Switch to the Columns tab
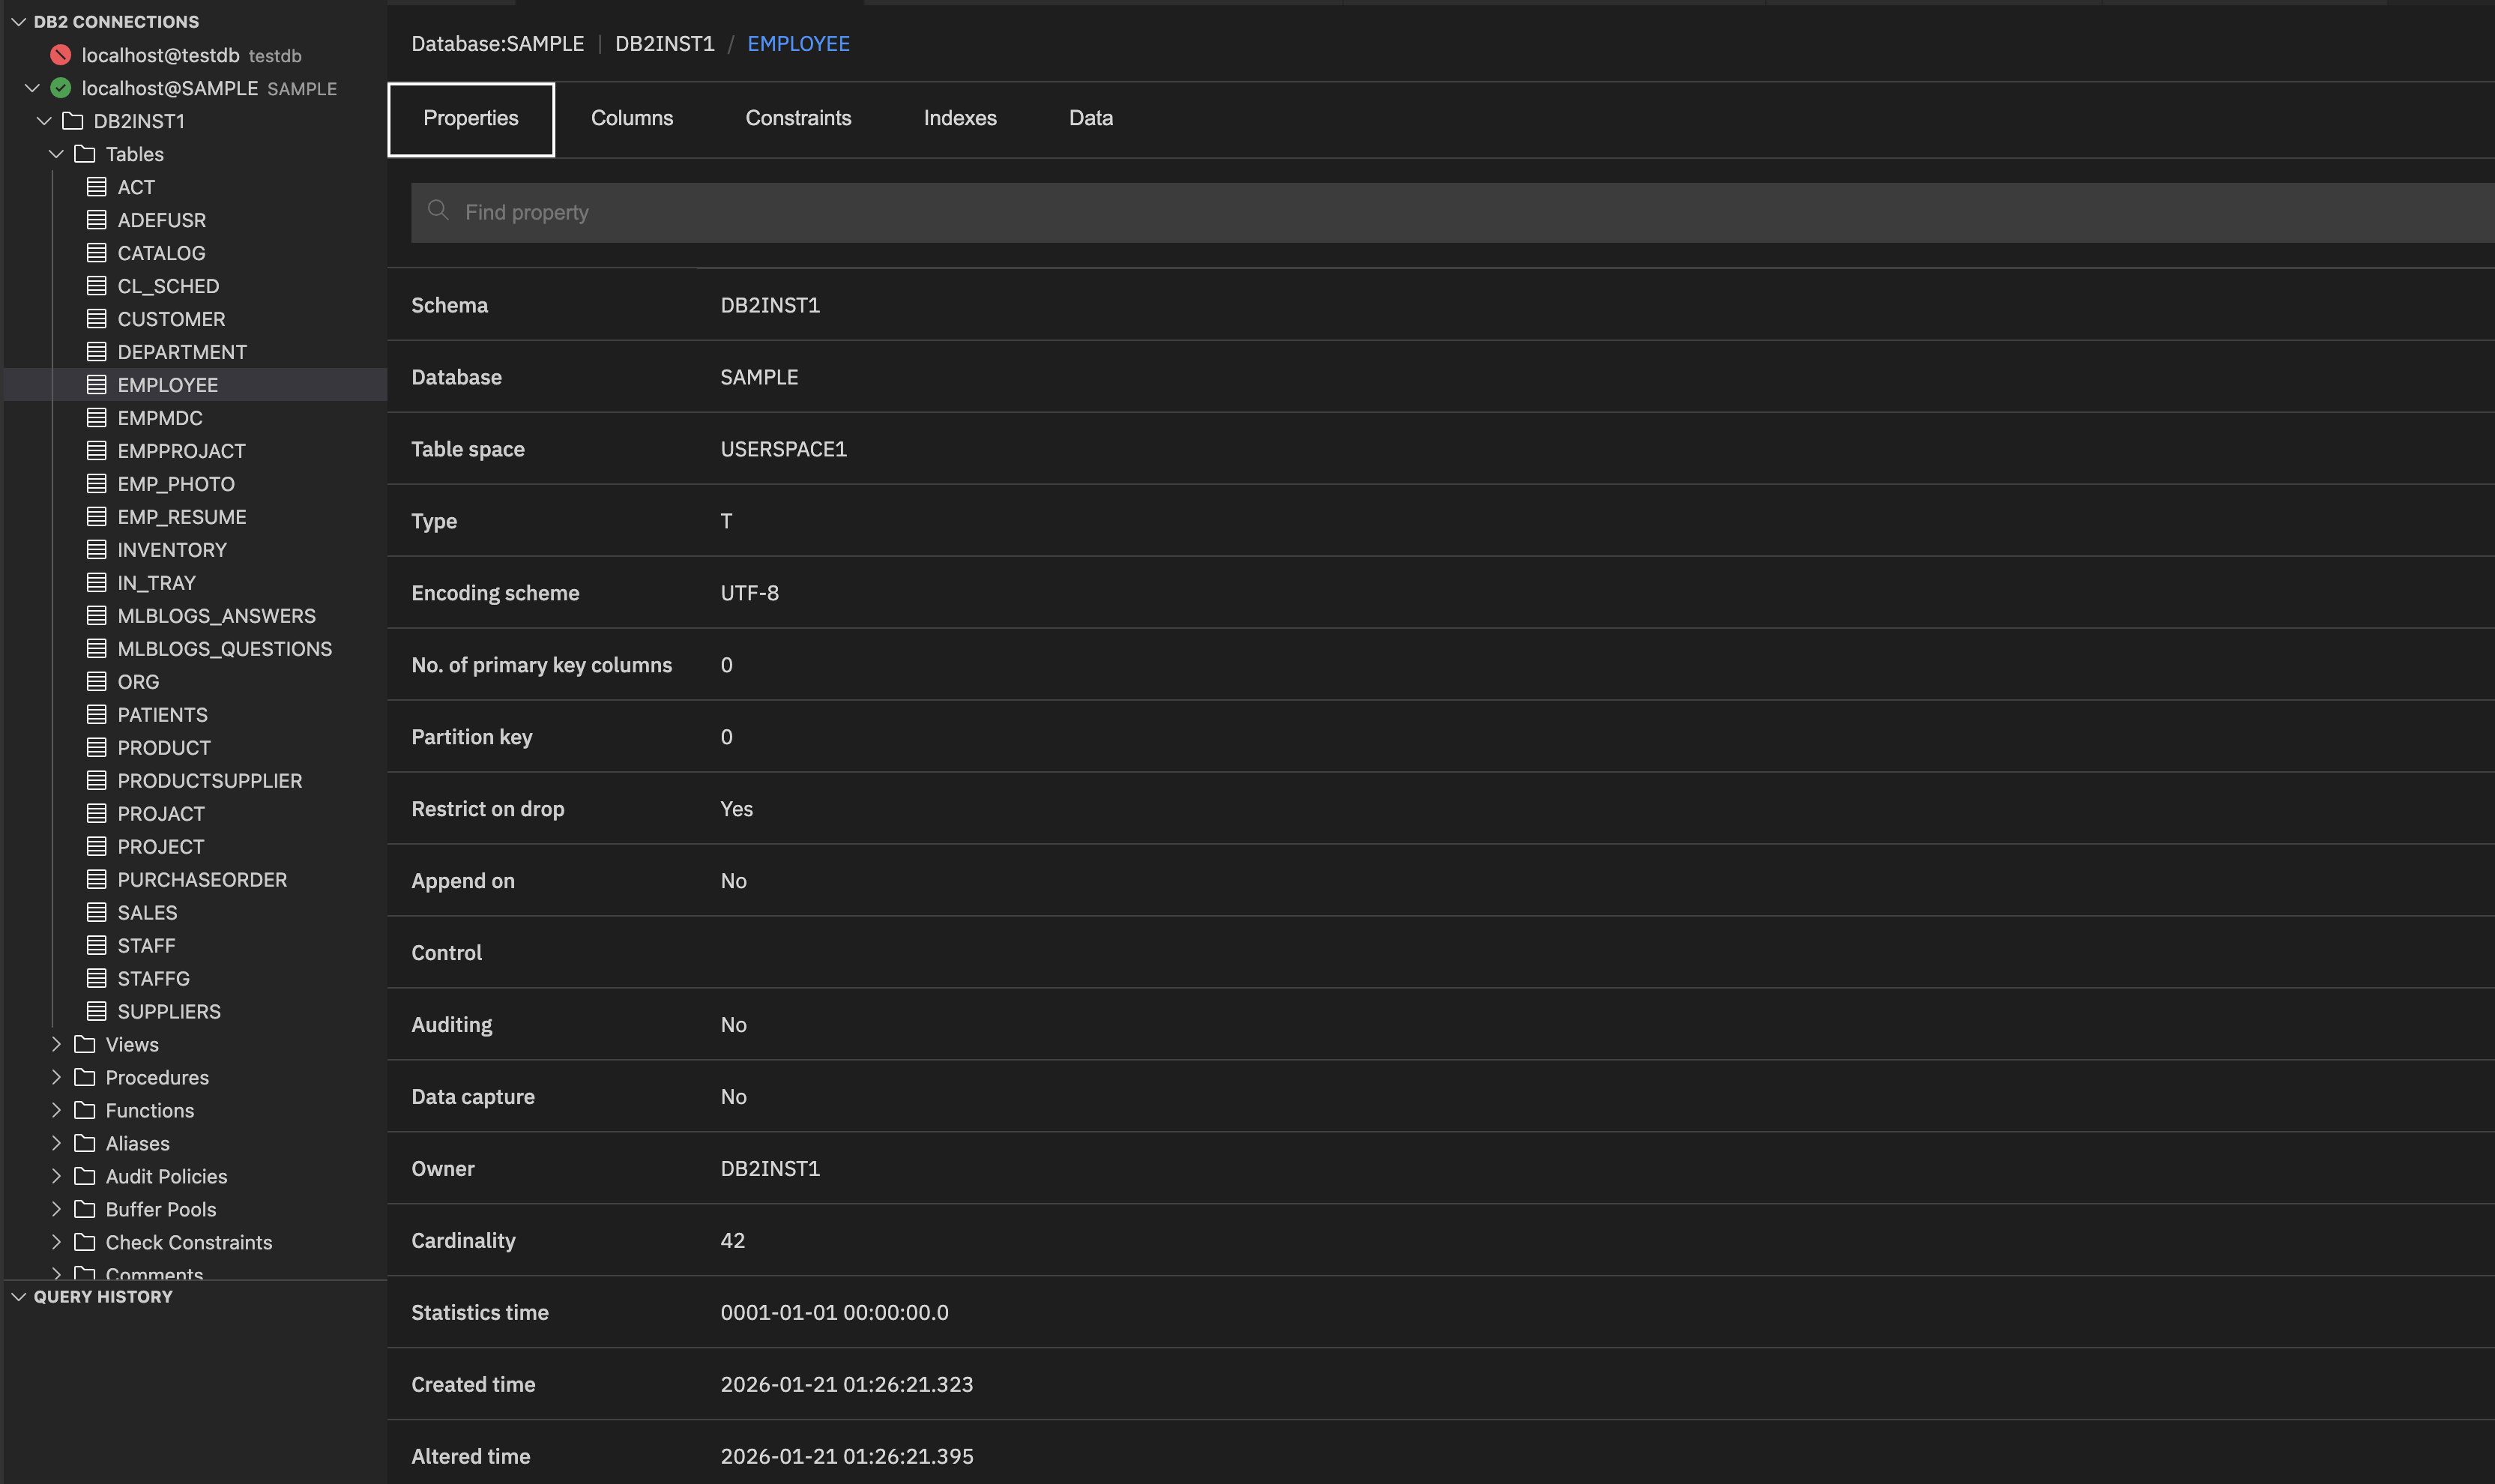The height and width of the screenshot is (1484, 2495). (x=631, y=117)
